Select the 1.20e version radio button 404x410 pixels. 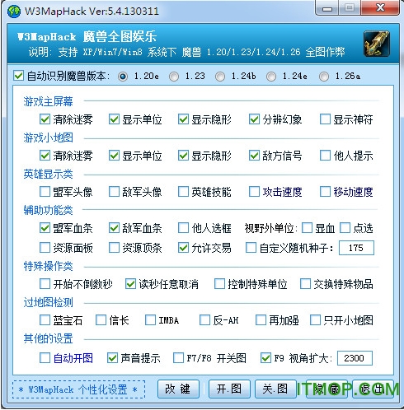(123, 77)
